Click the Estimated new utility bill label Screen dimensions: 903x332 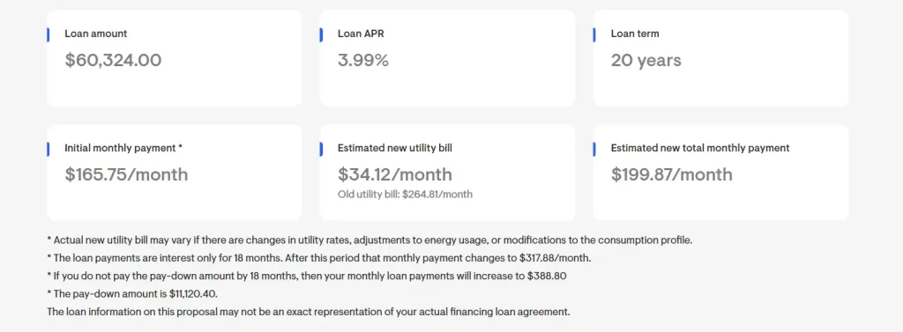[x=394, y=148]
